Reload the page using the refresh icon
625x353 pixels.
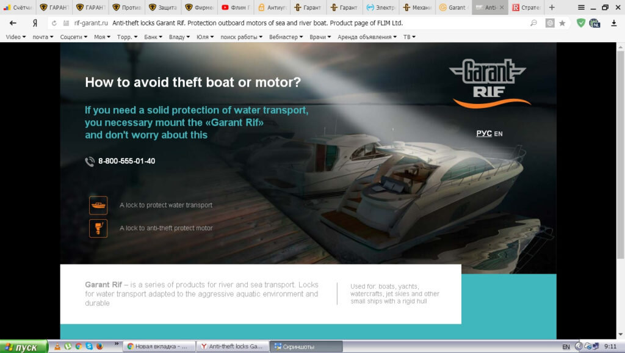tap(54, 23)
